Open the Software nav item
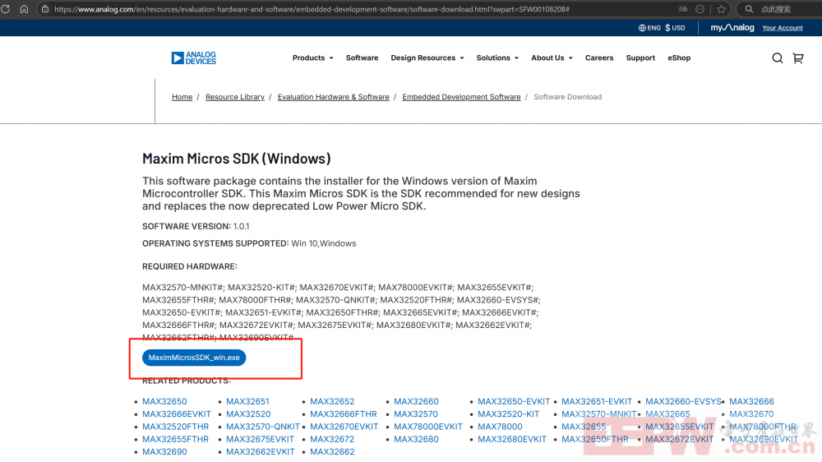The width and height of the screenshot is (822, 462). point(362,58)
